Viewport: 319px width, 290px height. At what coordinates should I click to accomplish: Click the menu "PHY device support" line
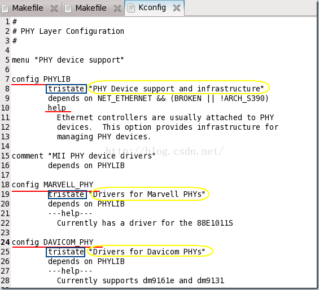tap(68, 60)
